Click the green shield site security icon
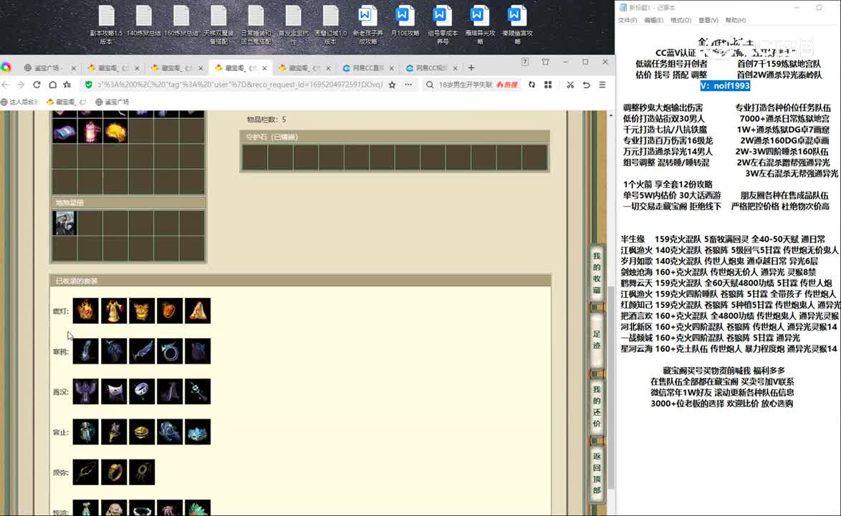 click(x=89, y=85)
